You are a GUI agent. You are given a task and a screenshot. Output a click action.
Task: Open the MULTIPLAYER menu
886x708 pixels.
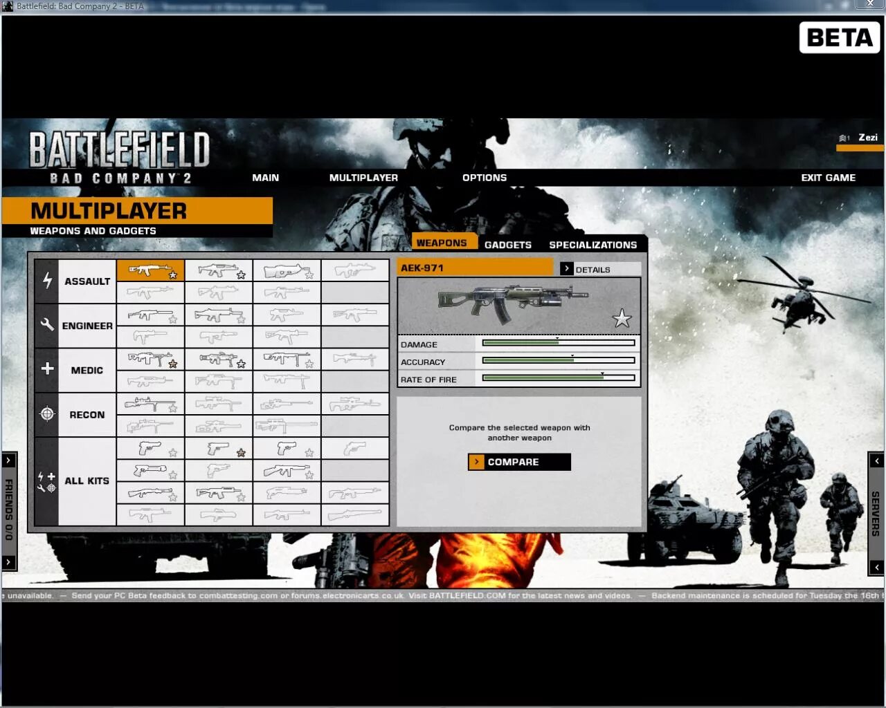[363, 178]
